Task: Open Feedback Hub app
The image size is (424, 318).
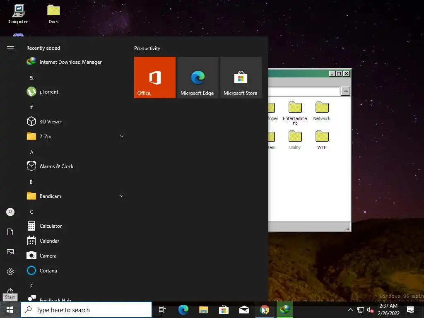Action: (75, 299)
